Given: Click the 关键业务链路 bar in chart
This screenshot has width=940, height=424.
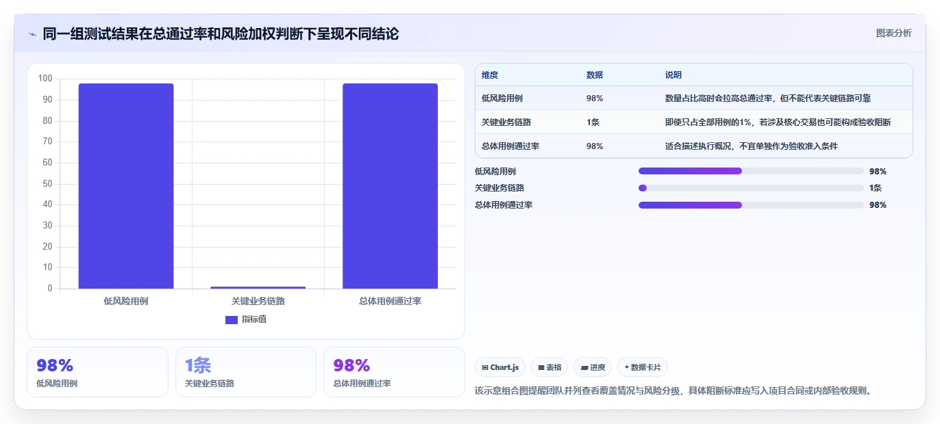Looking at the screenshot, I should 258,287.
